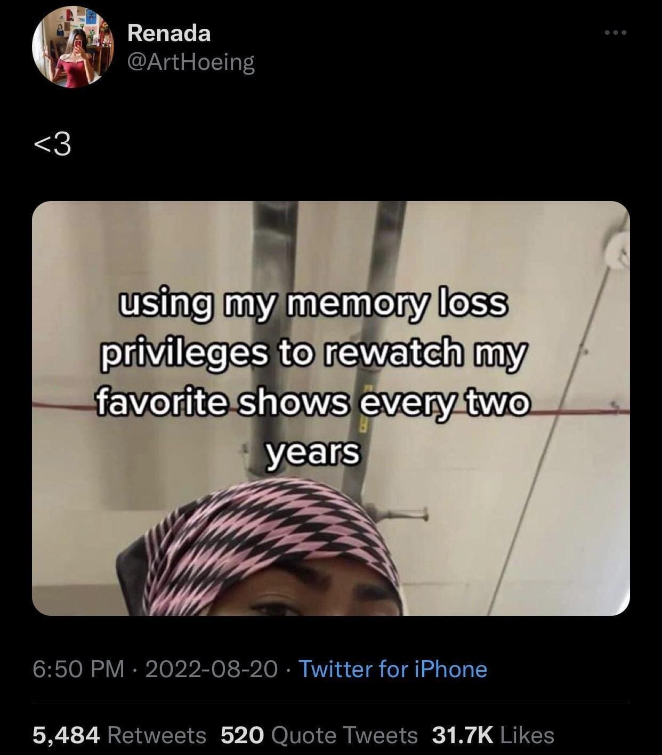Click the 31.7K like count number
This screenshot has width=662, height=755.
pyautogui.click(x=463, y=735)
